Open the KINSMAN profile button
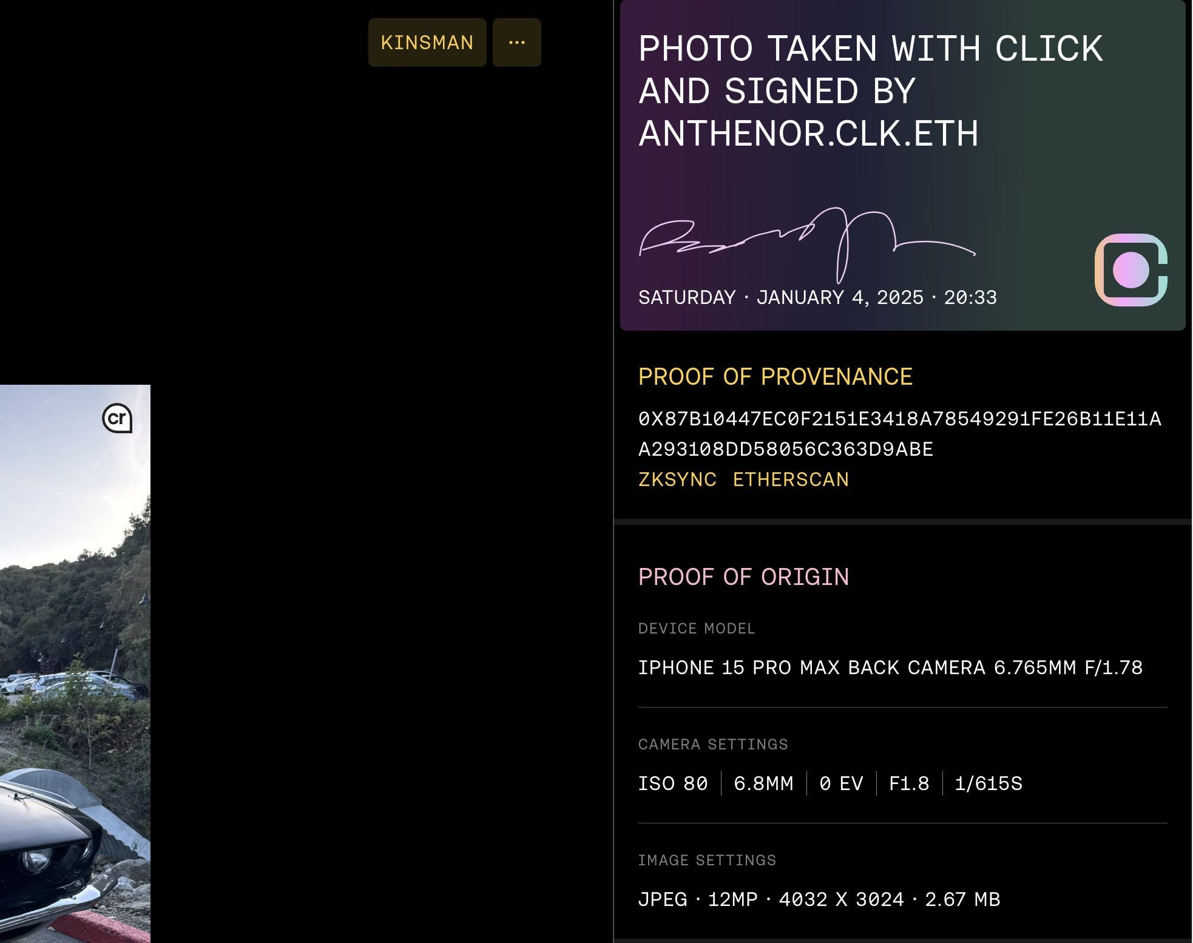 click(x=427, y=42)
